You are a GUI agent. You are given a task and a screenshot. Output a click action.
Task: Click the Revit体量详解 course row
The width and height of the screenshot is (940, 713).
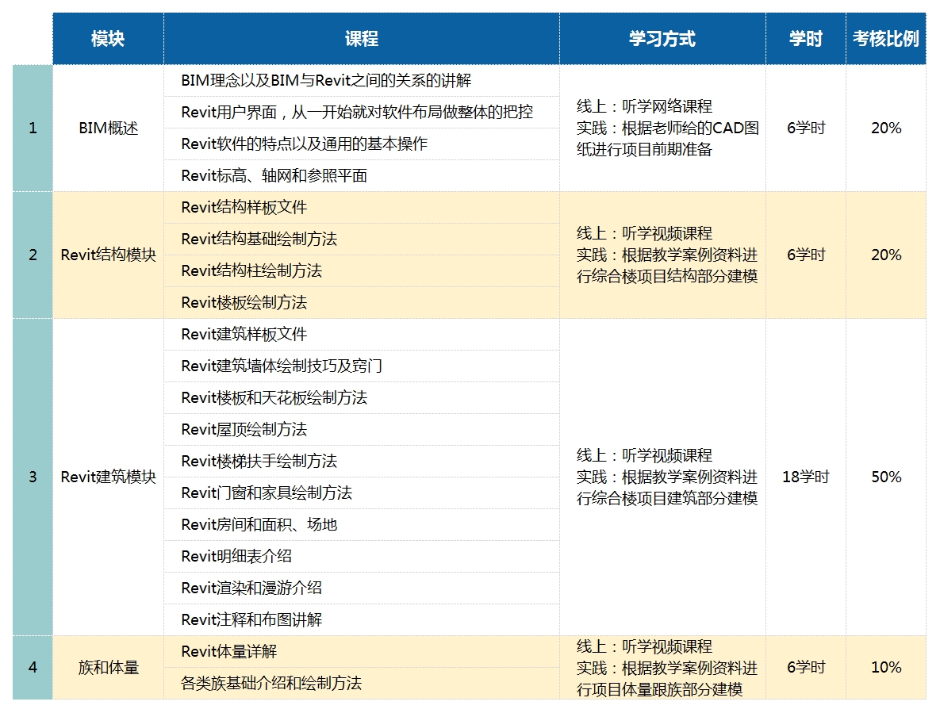[x=228, y=651]
